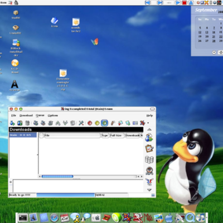Click the down arrow below the side button bar
This screenshot has width=223, height=223.
(149, 190)
